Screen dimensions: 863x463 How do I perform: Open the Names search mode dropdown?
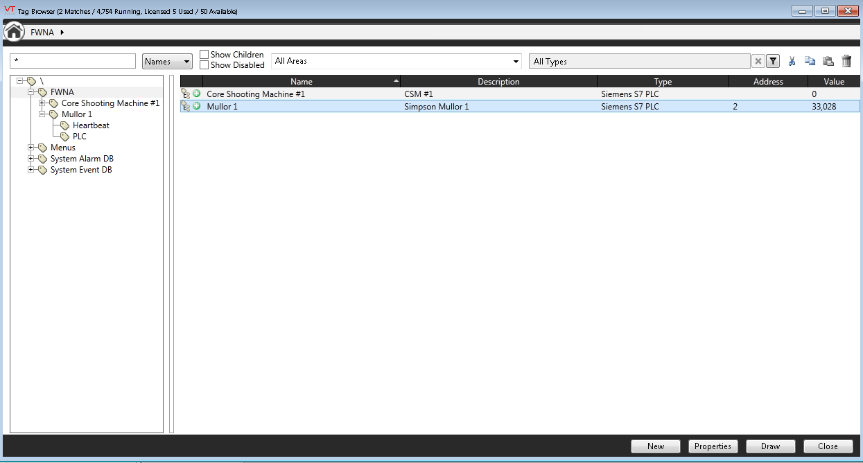point(167,62)
